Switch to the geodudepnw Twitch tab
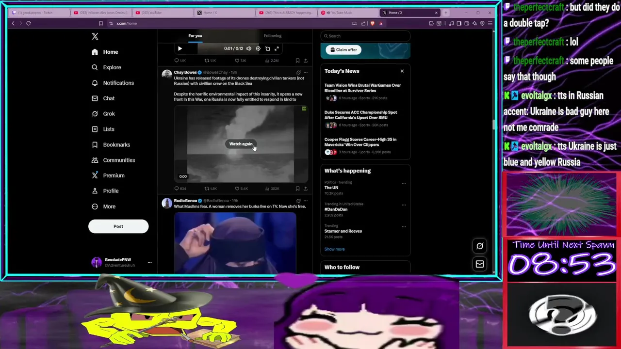 39,13
